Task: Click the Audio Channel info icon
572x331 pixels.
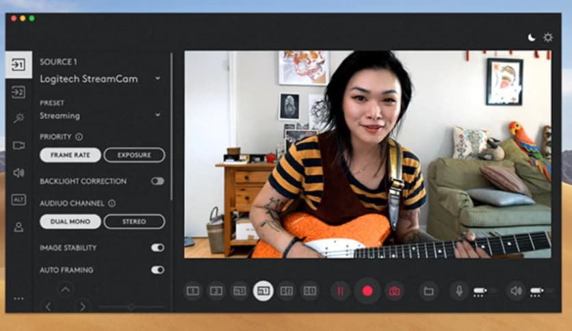Action: point(112,203)
